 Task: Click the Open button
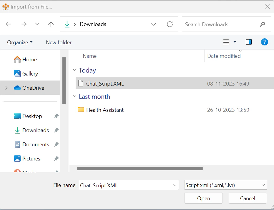tap(203, 198)
